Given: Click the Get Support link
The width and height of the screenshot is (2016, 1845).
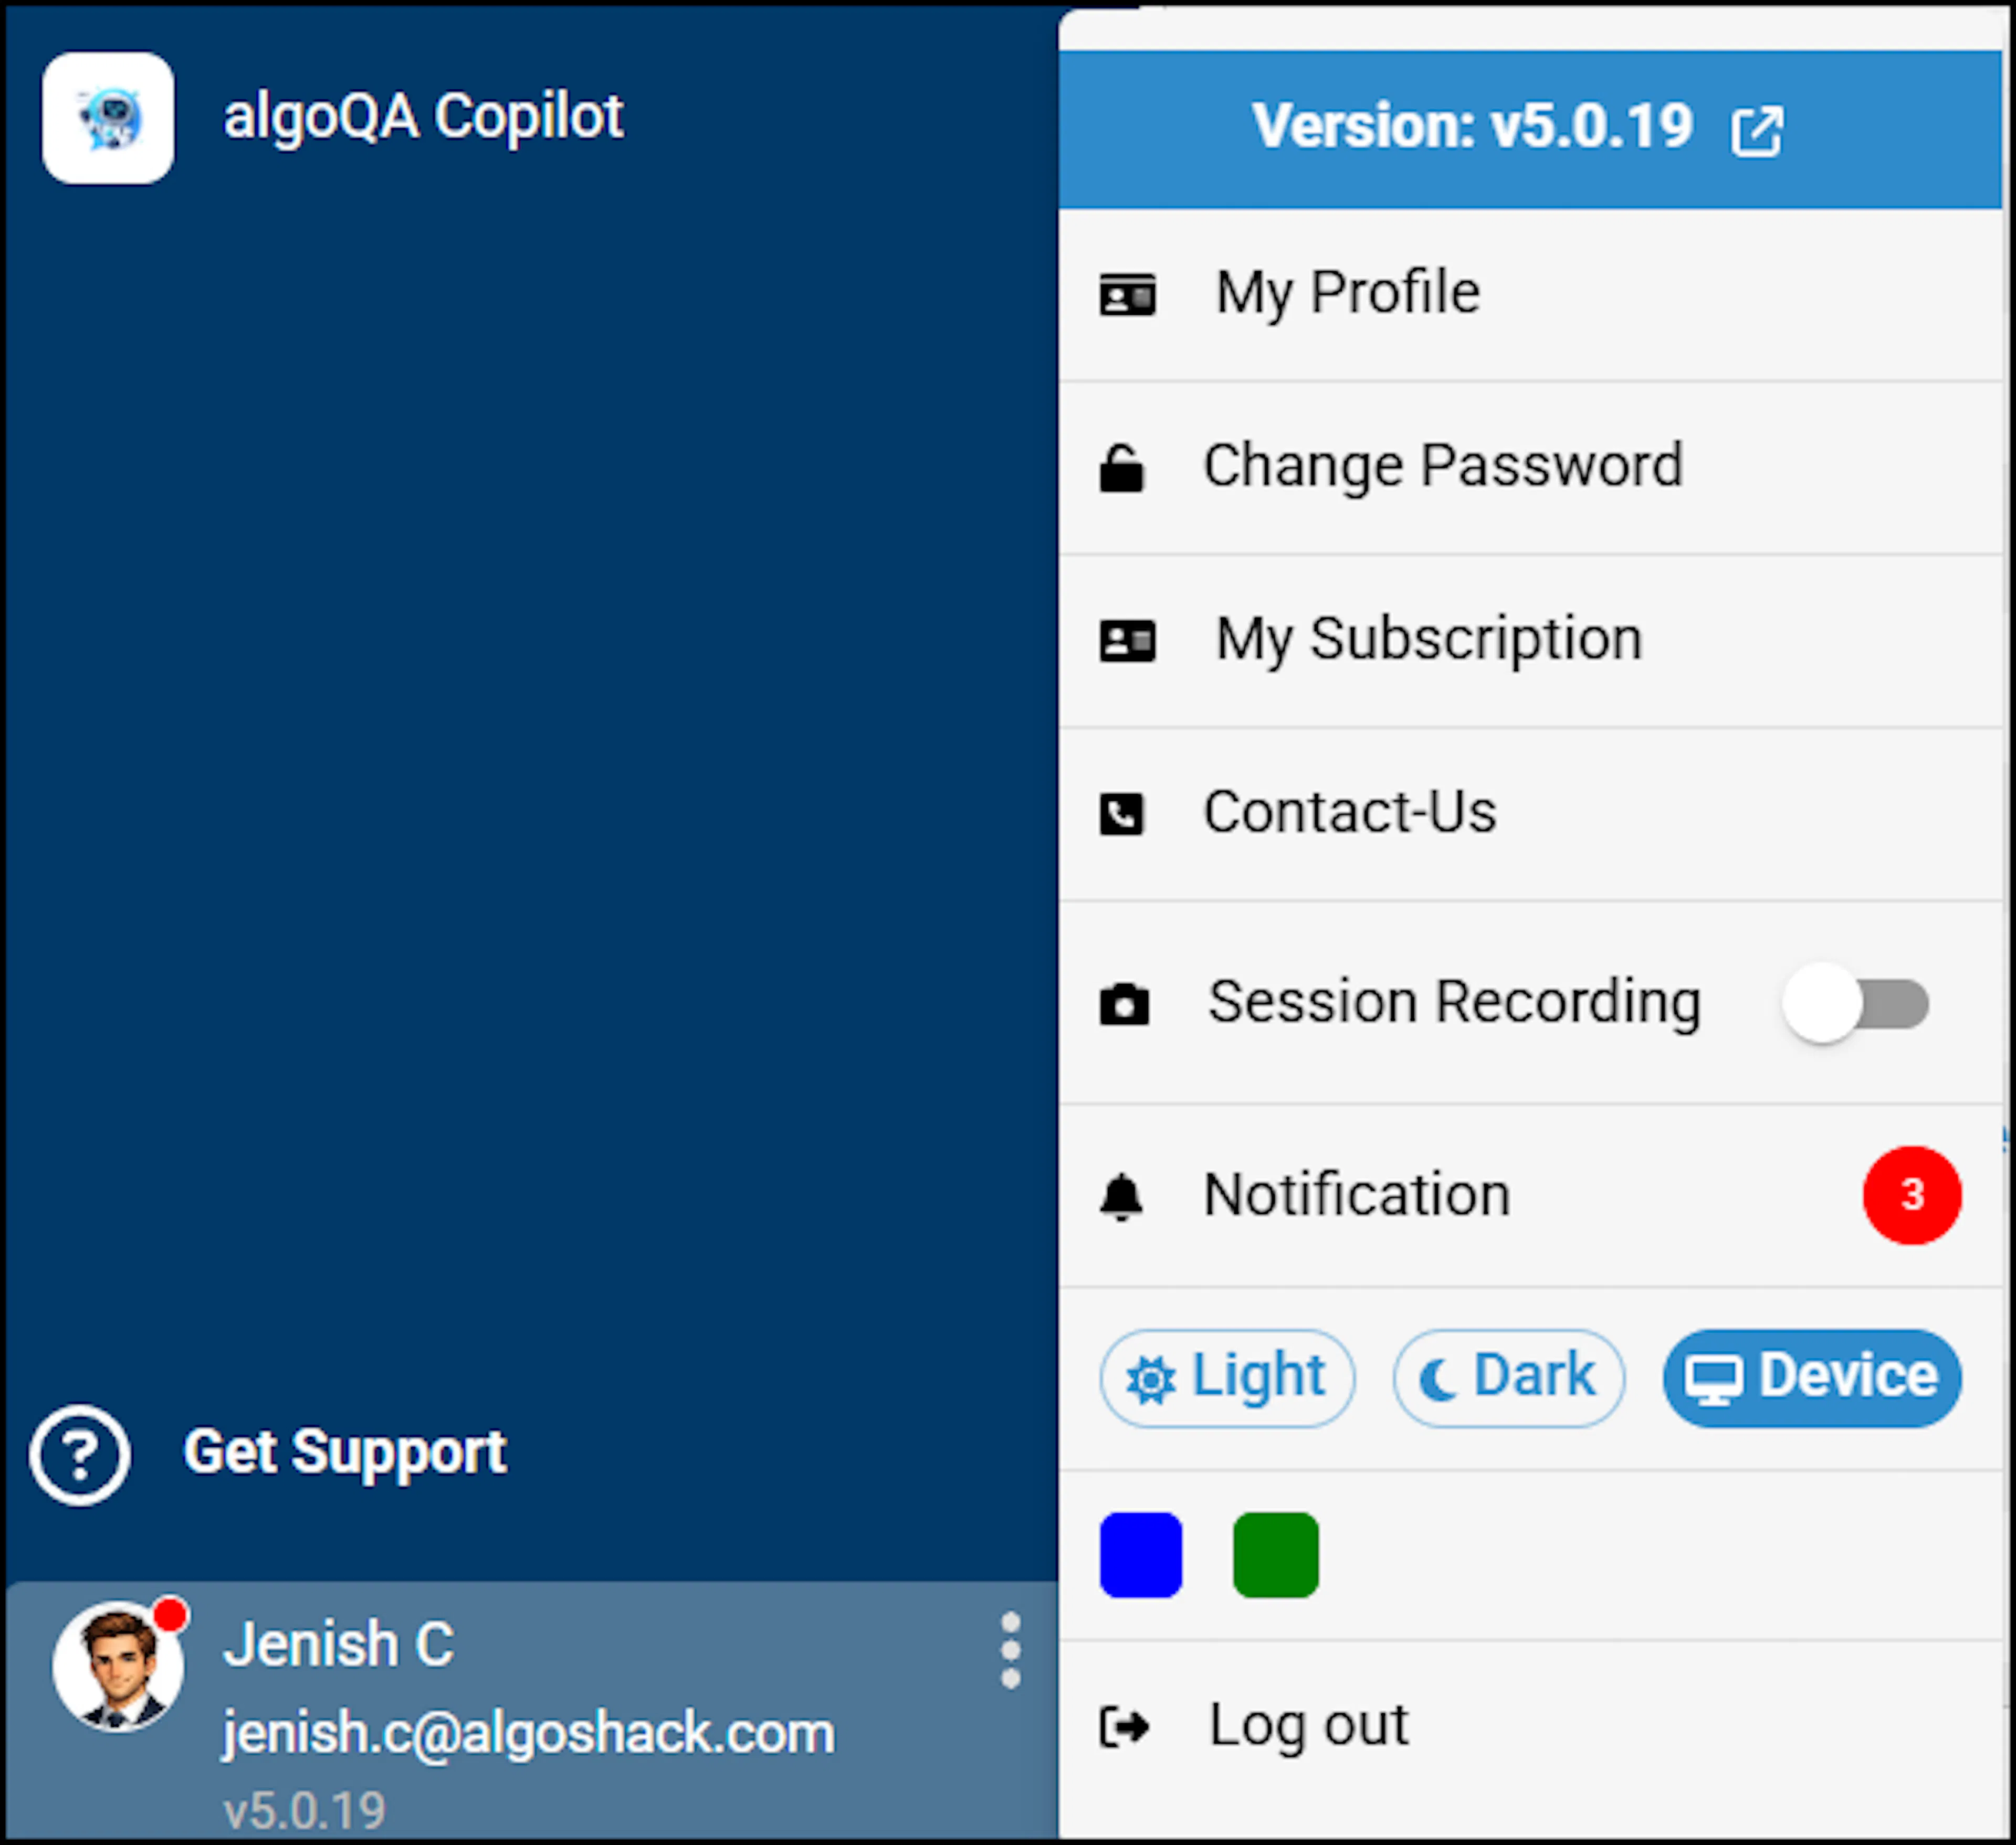Looking at the screenshot, I should coord(345,1453).
